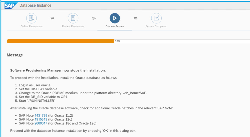
Task: Click the chevron arrows after Review Parameters
Action: (x=94, y=18)
